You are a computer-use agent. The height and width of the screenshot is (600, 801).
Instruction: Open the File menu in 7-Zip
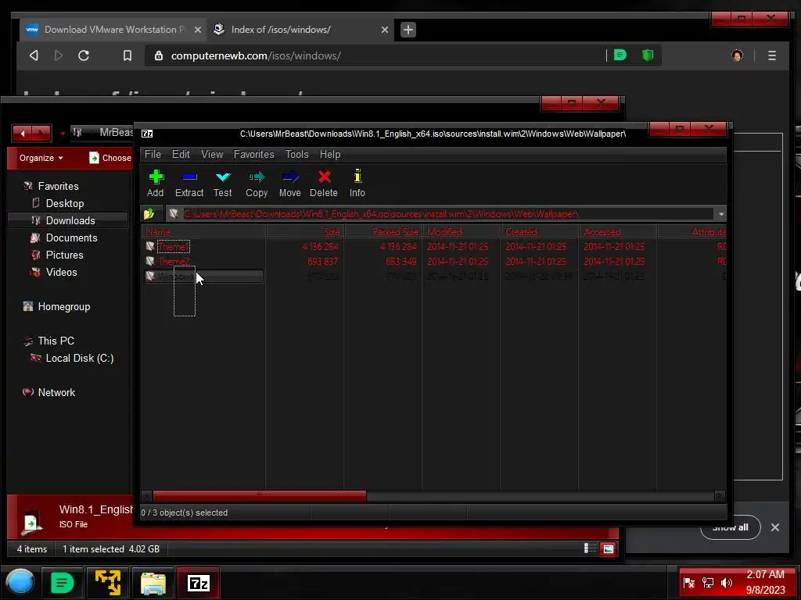(x=153, y=154)
